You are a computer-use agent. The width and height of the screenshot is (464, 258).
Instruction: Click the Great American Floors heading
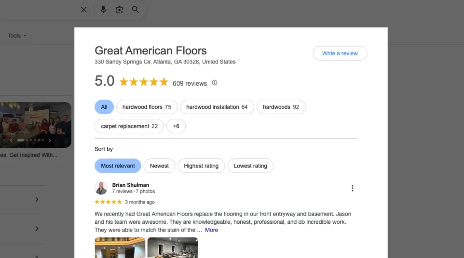pyautogui.click(x=150, y=51)
